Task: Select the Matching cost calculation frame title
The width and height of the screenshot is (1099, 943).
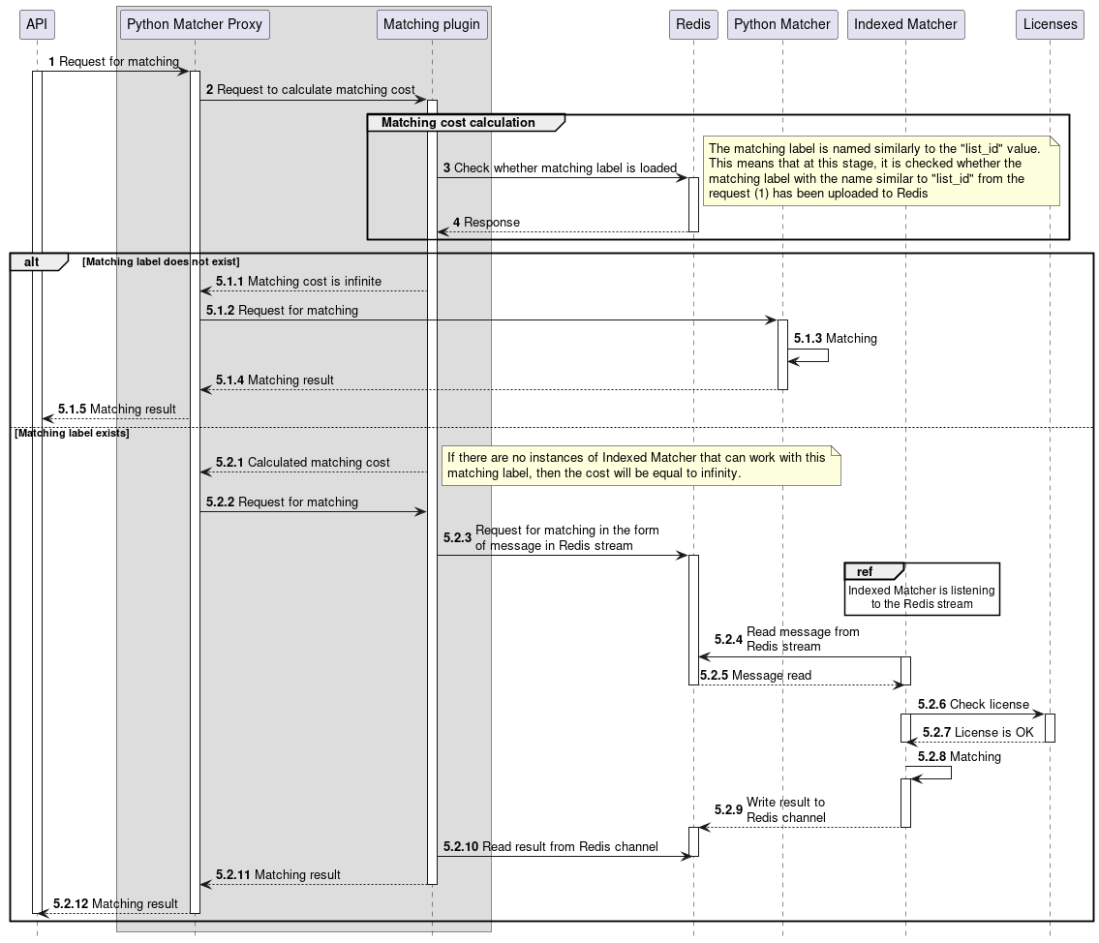Action: pyautogui.click(x=456, y=123)
